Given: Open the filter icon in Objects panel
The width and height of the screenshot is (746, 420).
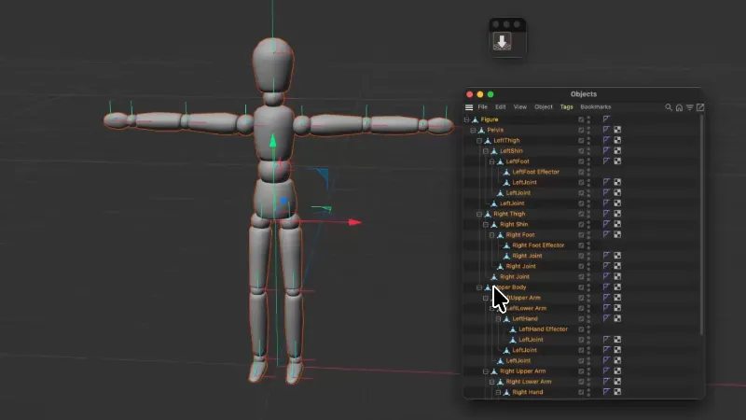Looking at the screenshot, I should point(690,107).
